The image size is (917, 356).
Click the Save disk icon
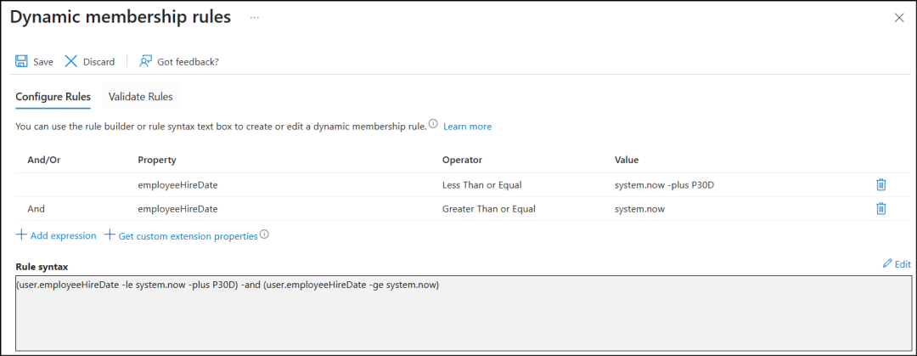22,61
